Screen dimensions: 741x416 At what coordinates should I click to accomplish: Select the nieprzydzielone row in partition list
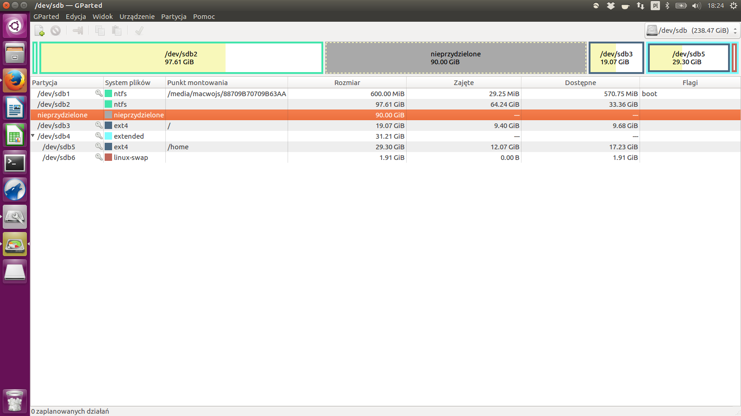pyautogui.click(x=385, y=115)
